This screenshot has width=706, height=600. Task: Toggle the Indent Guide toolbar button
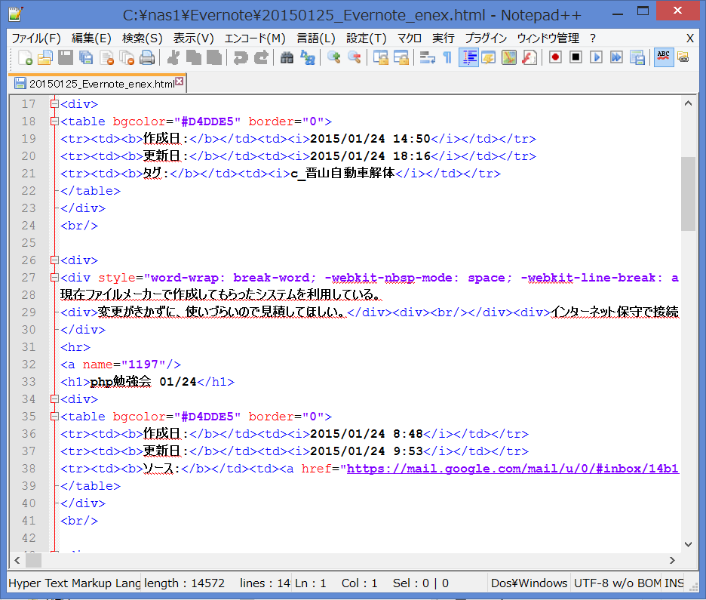(x=468, y=57)
